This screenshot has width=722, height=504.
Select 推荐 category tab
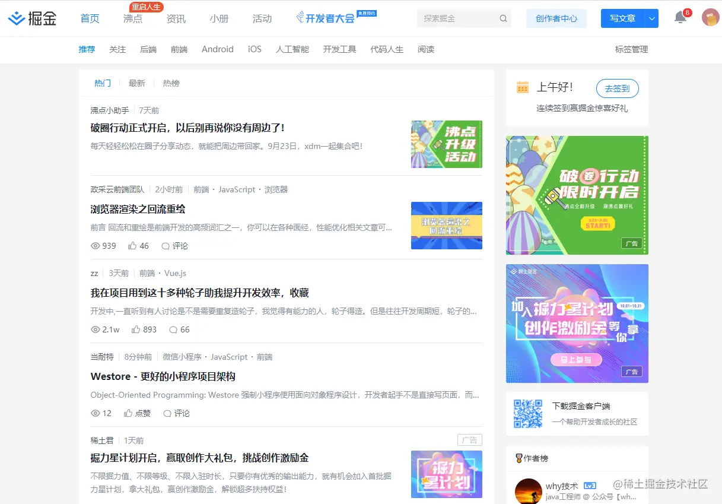point(87,49)
